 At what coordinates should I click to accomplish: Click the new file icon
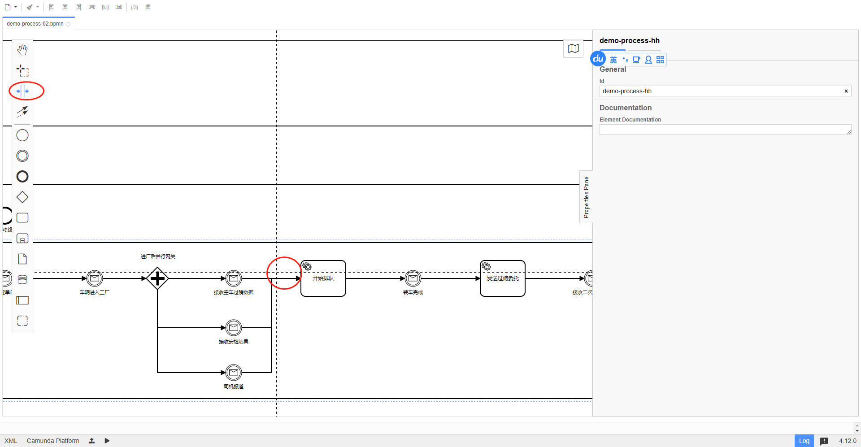click(x=8, y=7)
